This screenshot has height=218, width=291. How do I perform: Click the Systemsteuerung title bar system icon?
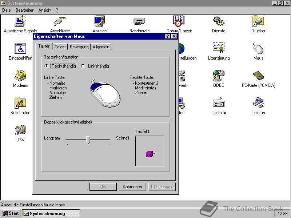(4, 3)
